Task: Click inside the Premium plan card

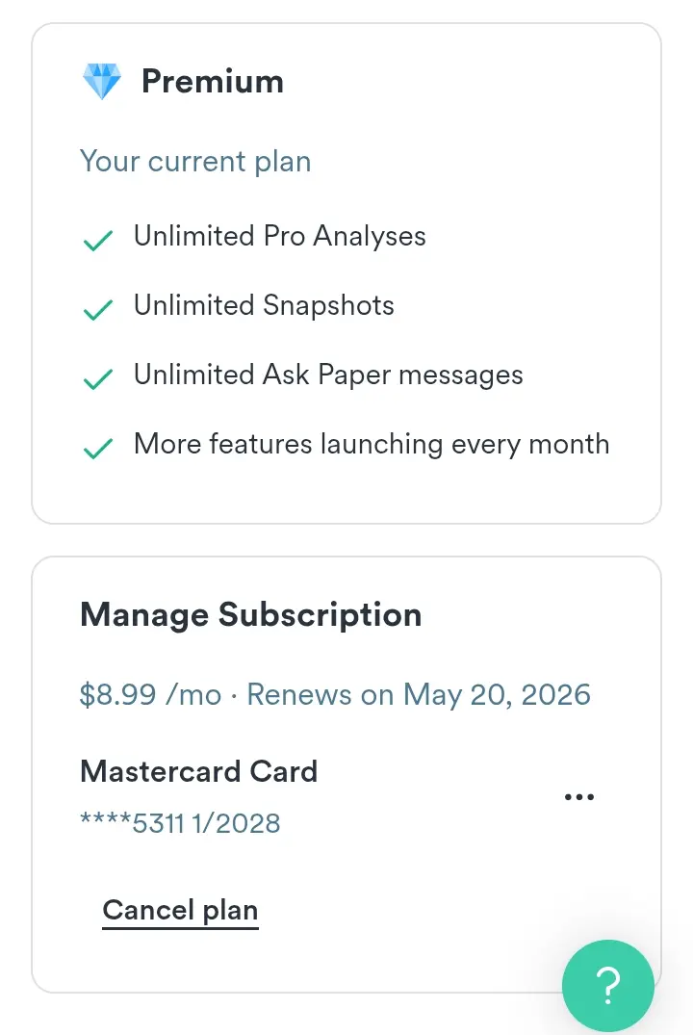Action: tap(346, 273)
